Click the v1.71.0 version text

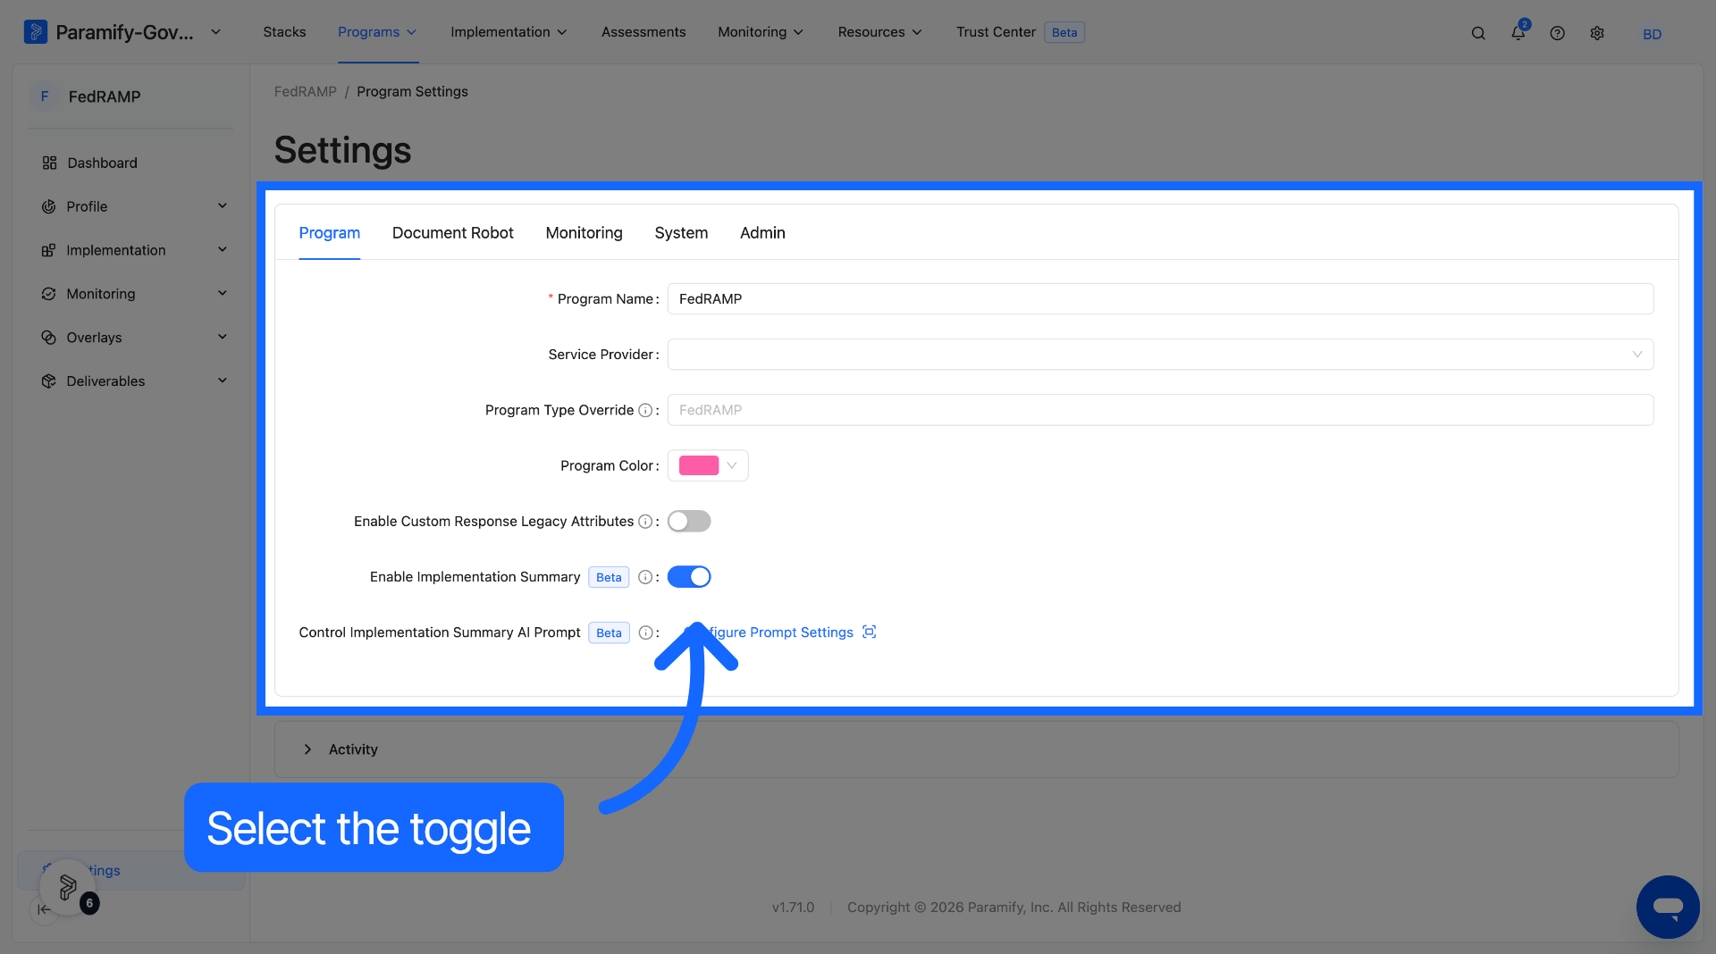[793, 908]
